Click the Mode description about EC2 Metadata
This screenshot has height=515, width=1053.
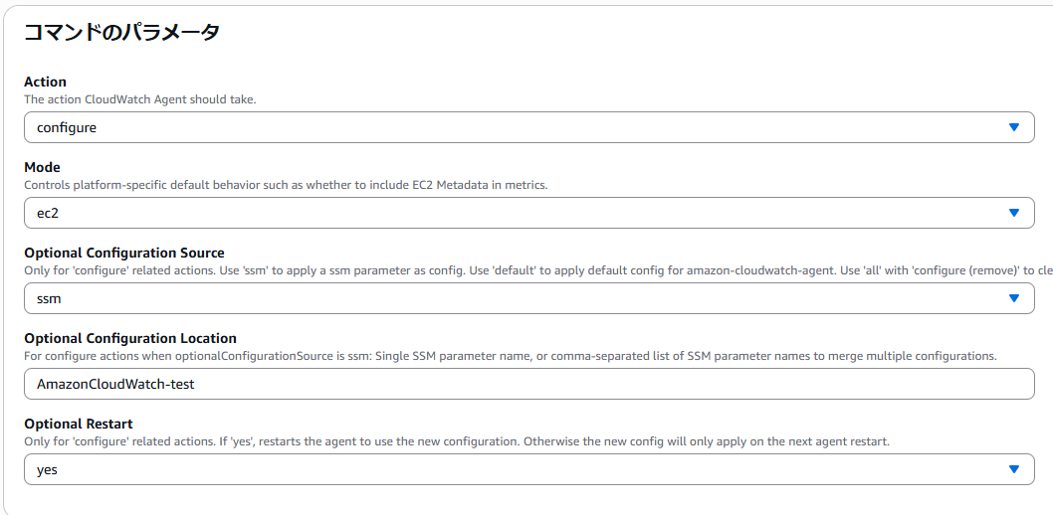pyautogui.click(x=286, y=185)
